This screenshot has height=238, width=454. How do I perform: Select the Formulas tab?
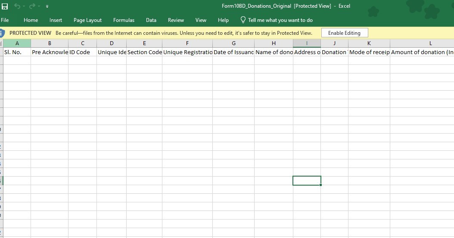[x=124, y=20]
